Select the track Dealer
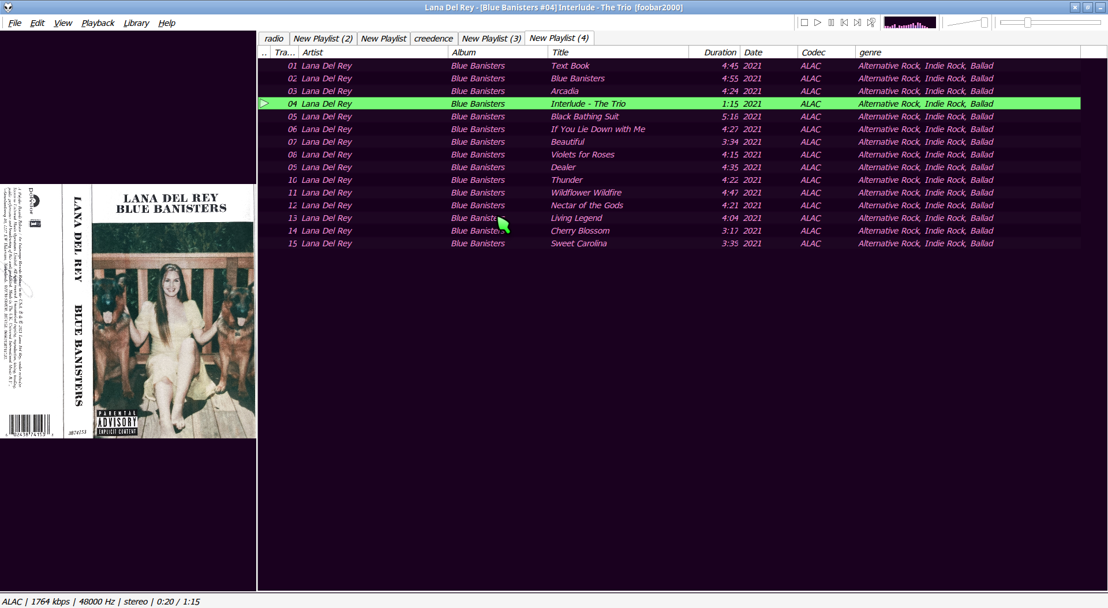 [x=669, y=167]
